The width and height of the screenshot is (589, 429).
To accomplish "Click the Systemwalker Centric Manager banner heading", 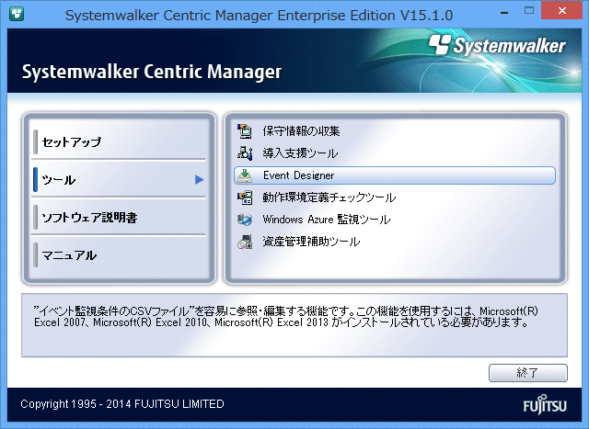I will (x=152, y=72).
